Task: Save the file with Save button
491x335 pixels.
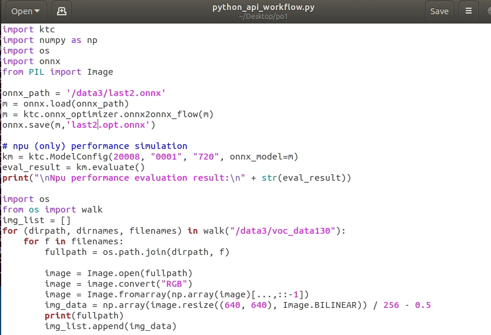Action: pos(439,11)
